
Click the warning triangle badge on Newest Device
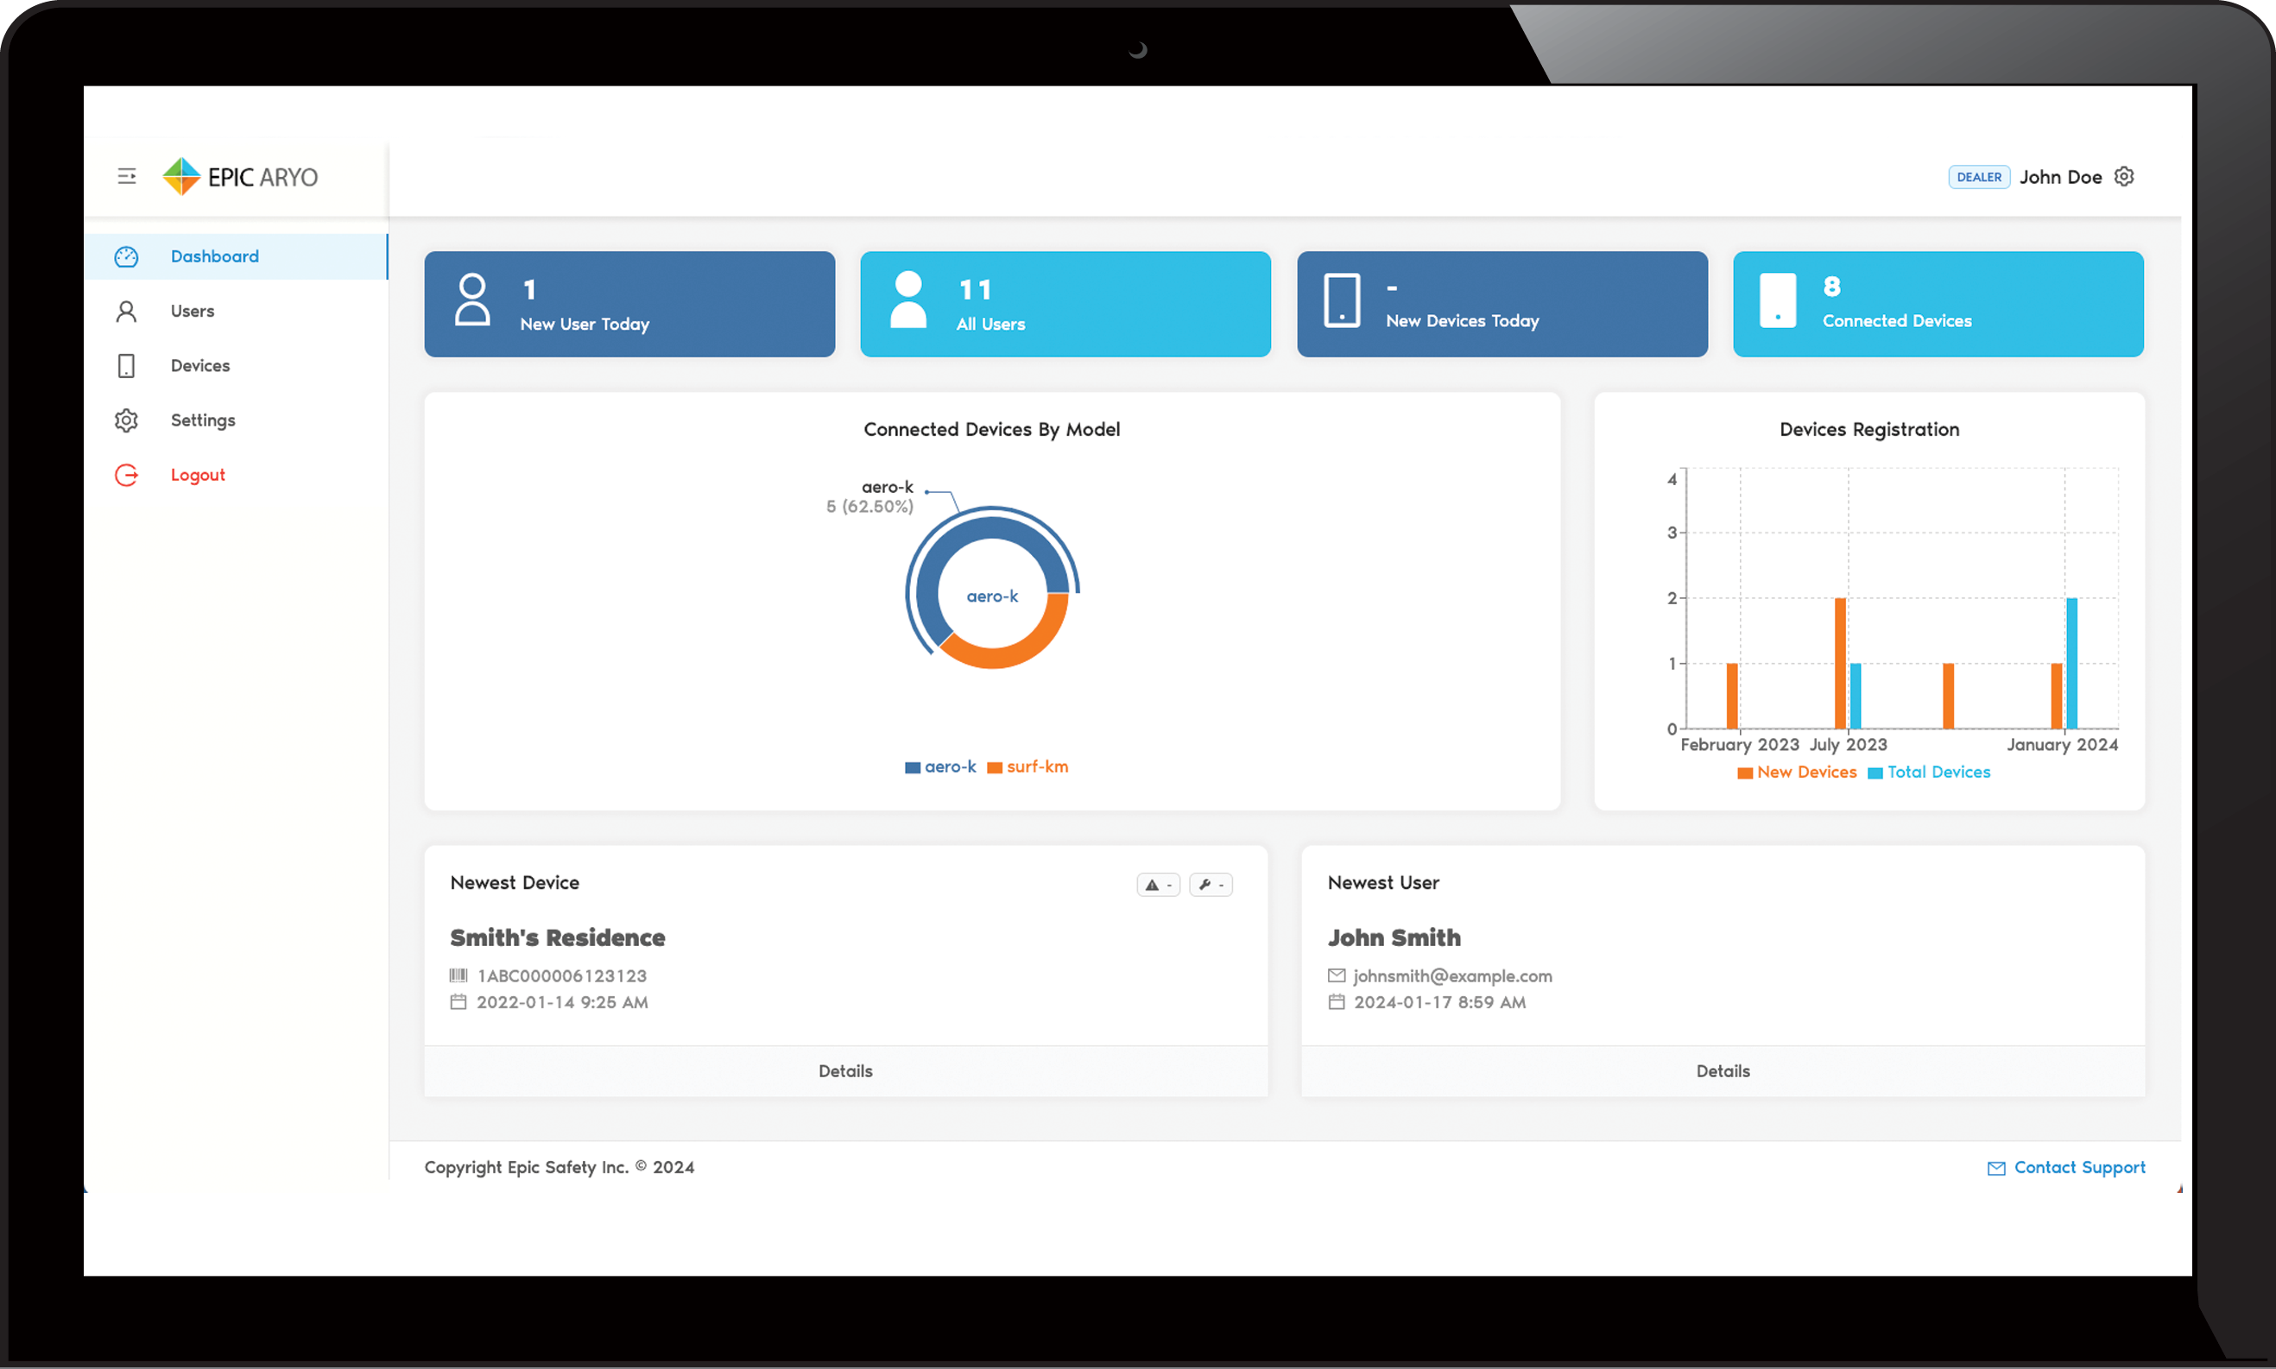(1157, 885)
